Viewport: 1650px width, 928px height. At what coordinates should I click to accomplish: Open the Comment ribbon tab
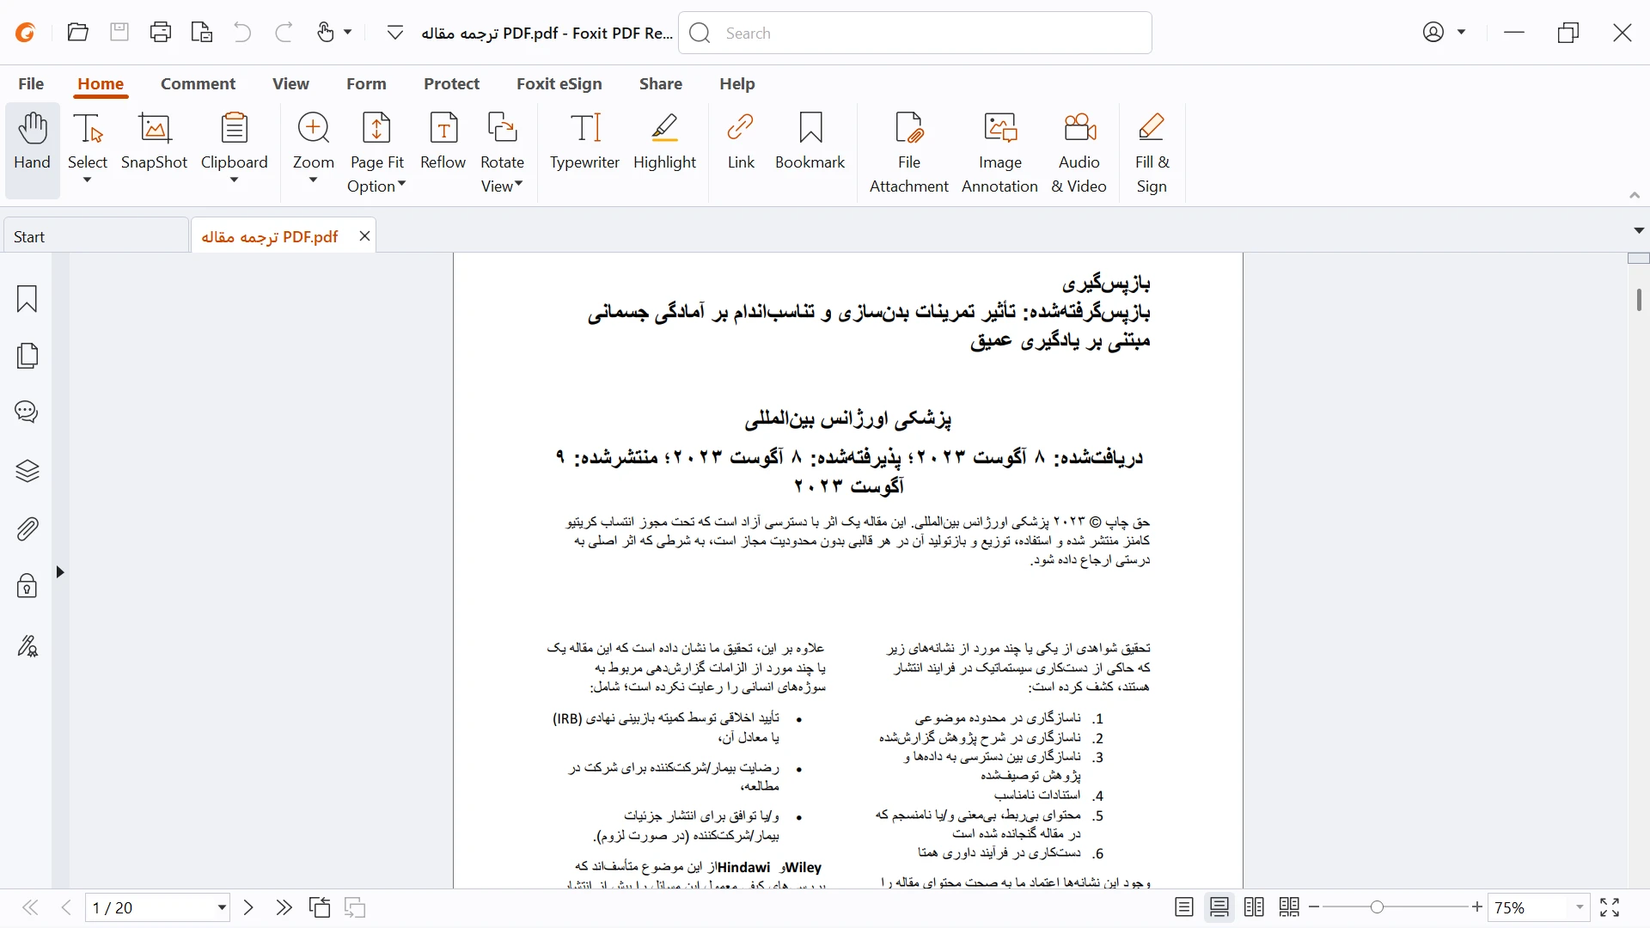coord(198,83)
